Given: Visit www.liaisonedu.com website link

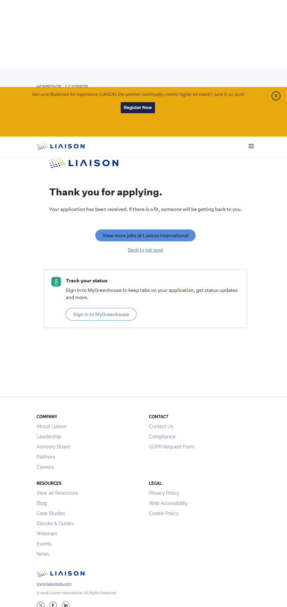Looking at the screenshot, I should click(x=54, y=584).
